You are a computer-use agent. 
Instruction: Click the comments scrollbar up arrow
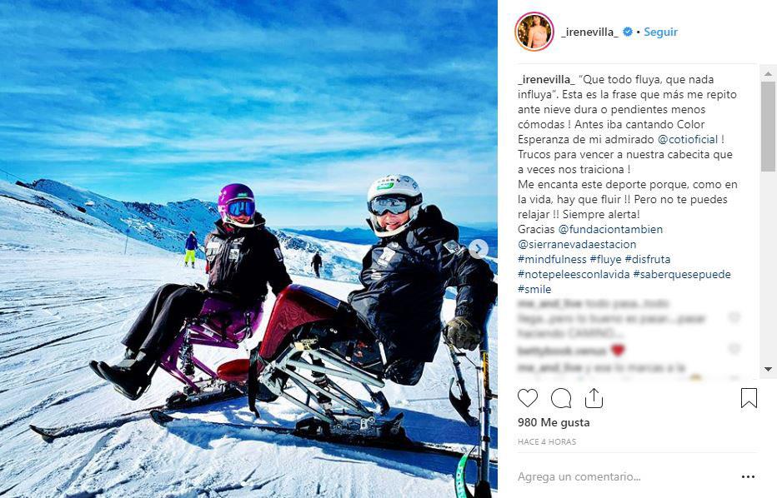[x=768, y=74]
